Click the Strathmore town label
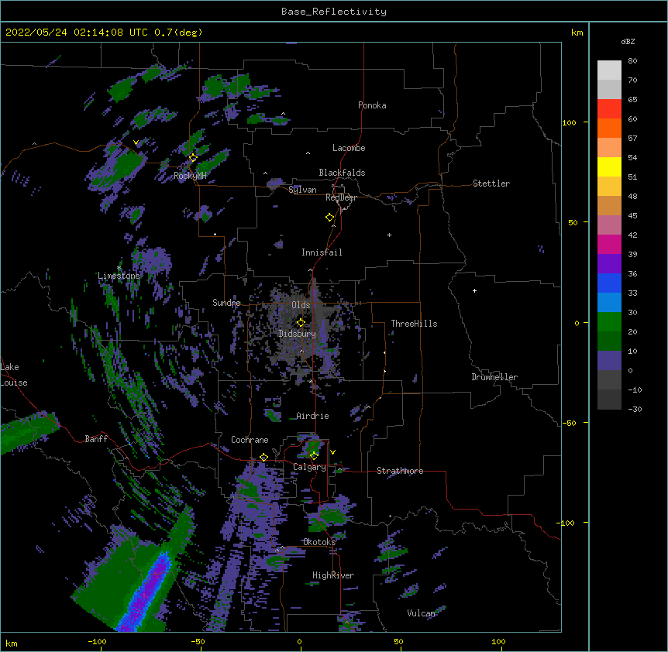Viewport: 668px width, 652px height. (x=400, y=471)
